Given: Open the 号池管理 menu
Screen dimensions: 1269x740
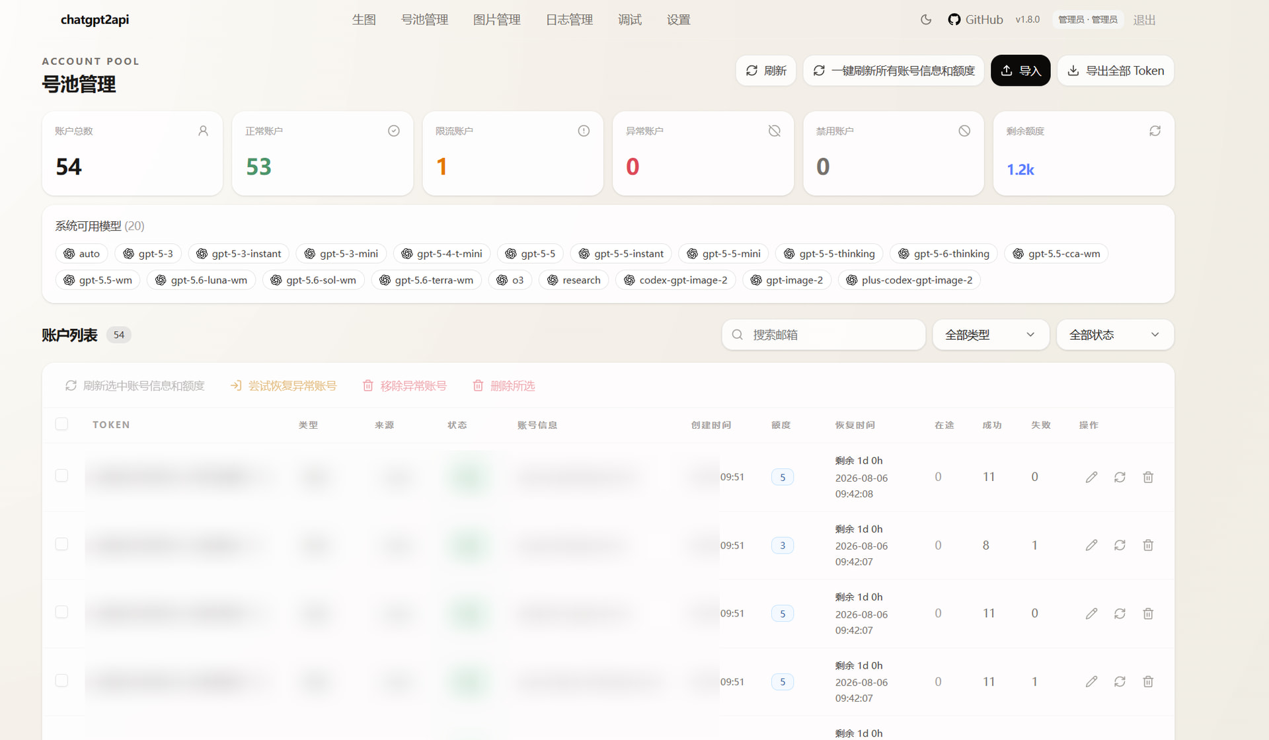Looking at the screenshot, I should [x=425, y=20].
